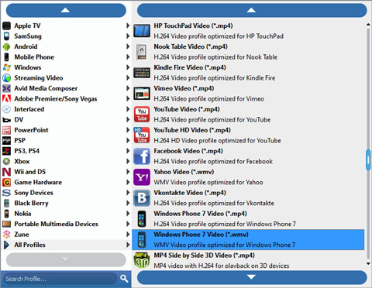Image resolution: width=372 pixels, height=288 pixels.
Task: Click the Vimeo Video icon
Action: click(142, 94)
